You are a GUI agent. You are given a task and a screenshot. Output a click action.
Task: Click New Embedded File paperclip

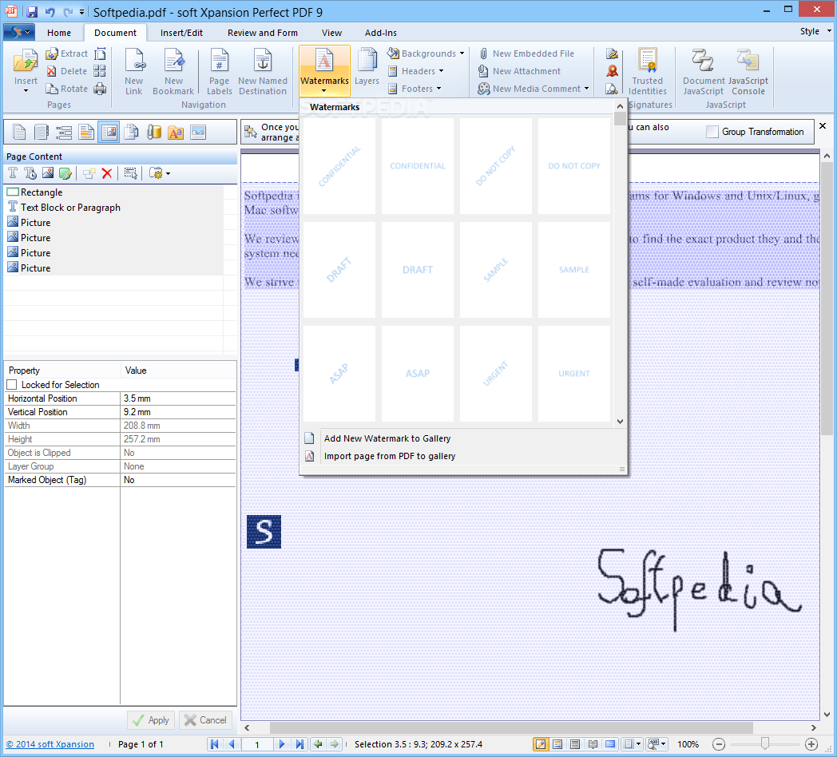click(483, 54)
